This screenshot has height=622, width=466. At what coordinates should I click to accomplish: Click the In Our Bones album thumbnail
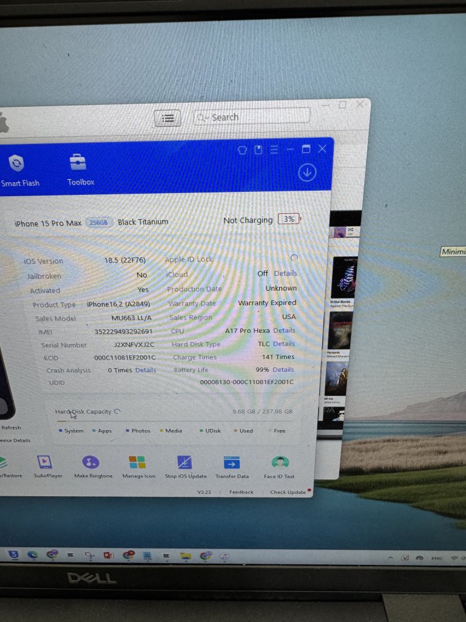(x=343, y=278)
